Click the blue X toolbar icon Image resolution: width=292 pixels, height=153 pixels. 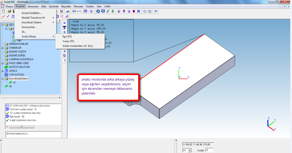(139, 11)
